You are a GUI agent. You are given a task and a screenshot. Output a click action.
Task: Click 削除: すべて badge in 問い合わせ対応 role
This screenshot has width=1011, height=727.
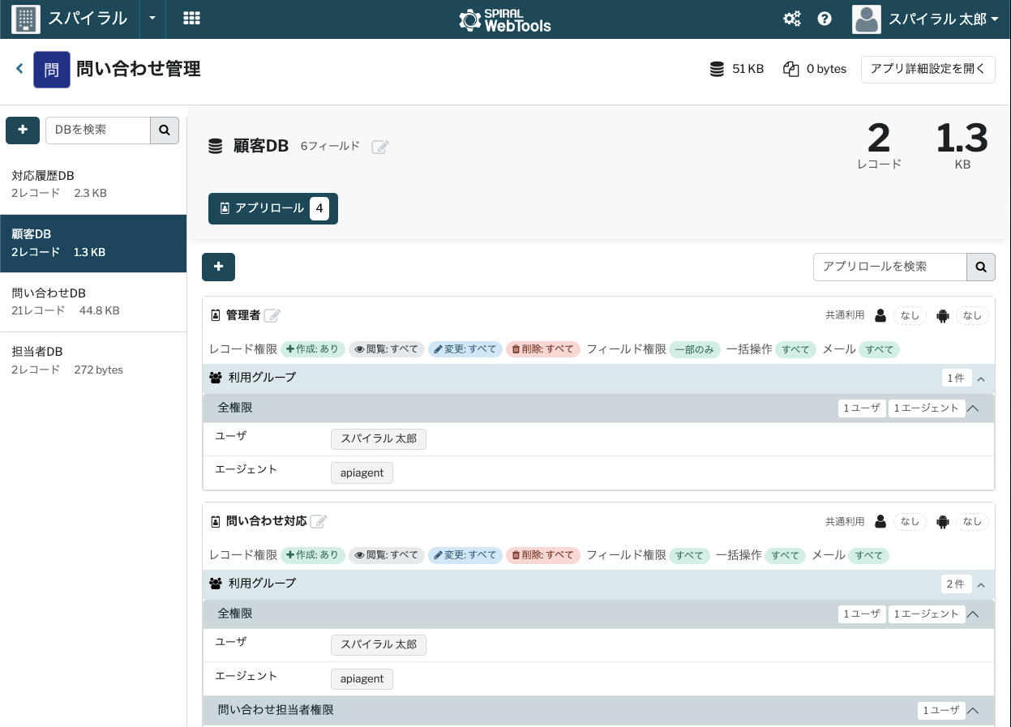click(543, 555)
